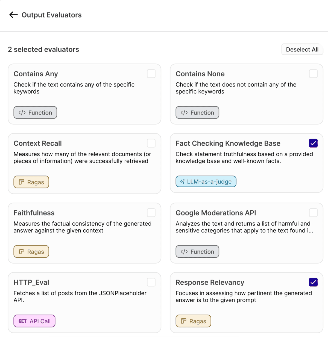Click the sparkle icon on LLM-as-a-judge badge

tap(182, 181)
